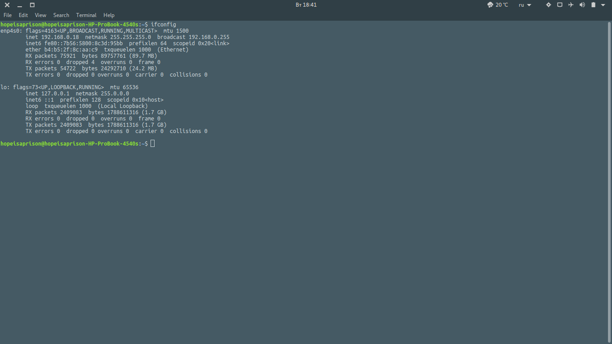This screenshot has width=612, height=344.
Task: Close the terminal window
Action: pos(7,5)
